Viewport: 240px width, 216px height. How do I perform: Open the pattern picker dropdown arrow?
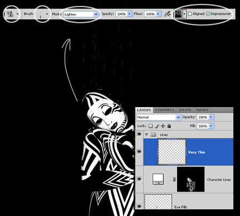185,14
